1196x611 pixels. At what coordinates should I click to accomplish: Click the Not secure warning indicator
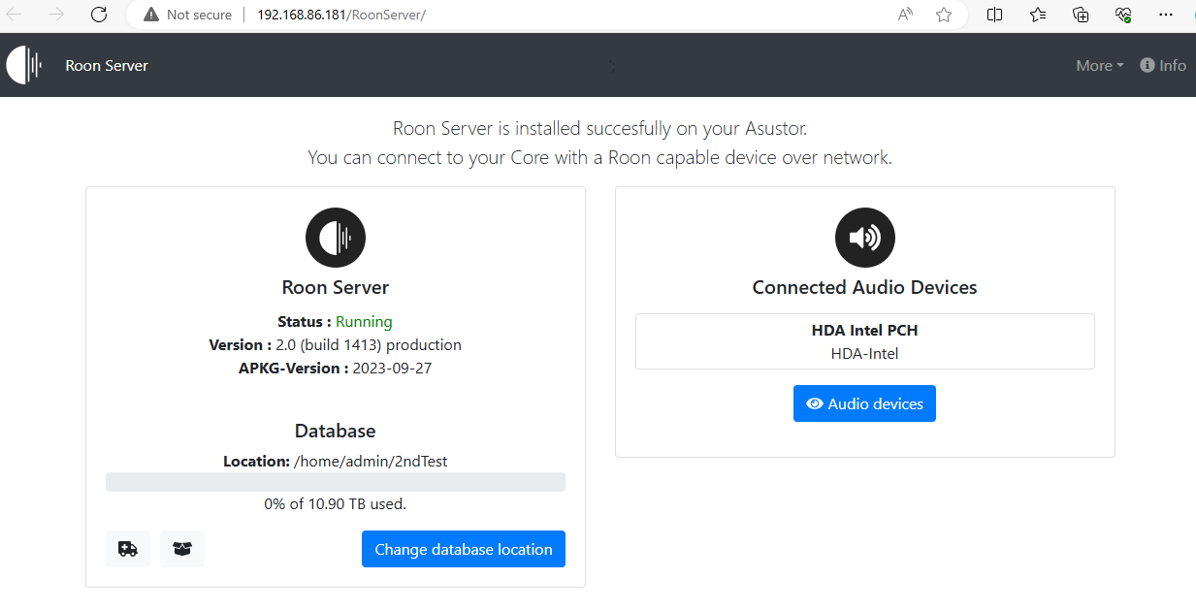tap(187, 15)
